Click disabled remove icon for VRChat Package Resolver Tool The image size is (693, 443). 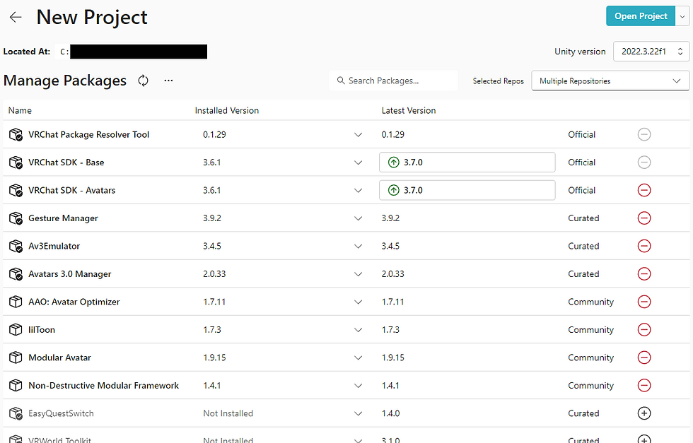[x=644, y=134]
